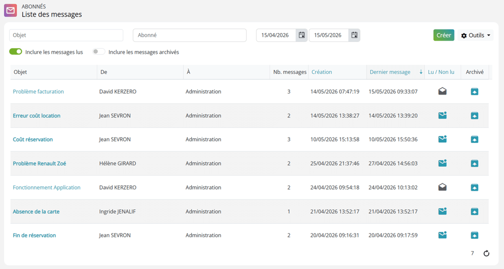Screen dimensions: 504x269
Task: Open the Problème facturation message
Action: tap(38, 91)
